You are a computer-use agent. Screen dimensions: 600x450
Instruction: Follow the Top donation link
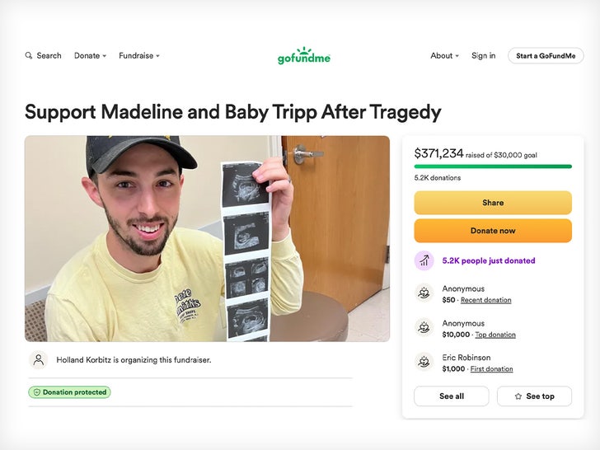coord(495,335)
